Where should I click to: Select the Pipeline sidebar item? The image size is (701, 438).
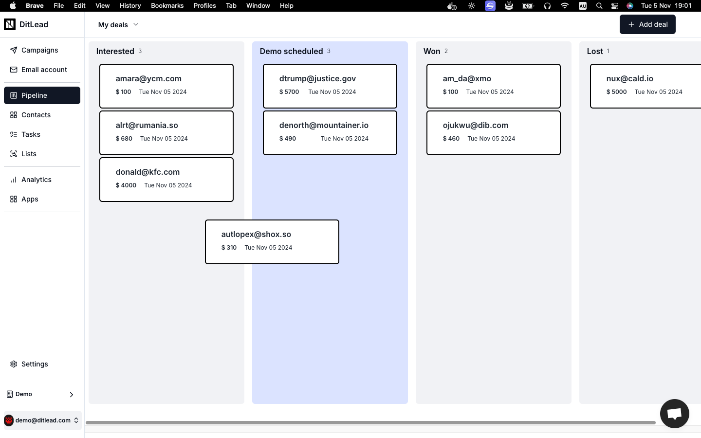tap(42, 95)
